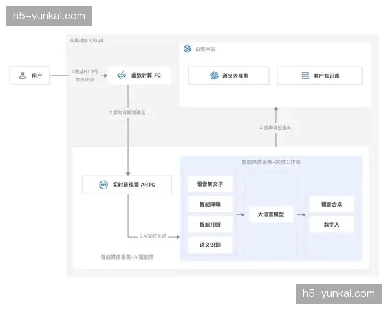Click the 4.调用模型服务 step label
The image size is (388, 310).
[x=275, y=128]
